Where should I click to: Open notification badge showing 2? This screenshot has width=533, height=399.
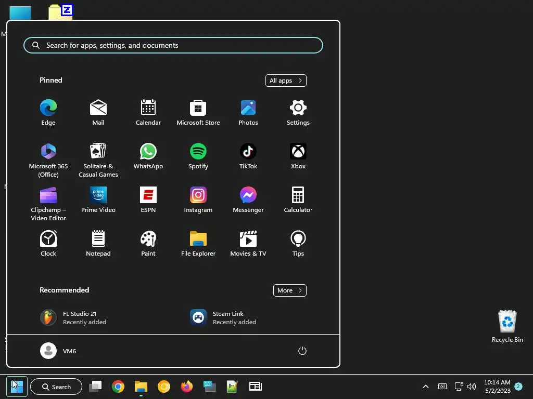[x=518, y=386]
